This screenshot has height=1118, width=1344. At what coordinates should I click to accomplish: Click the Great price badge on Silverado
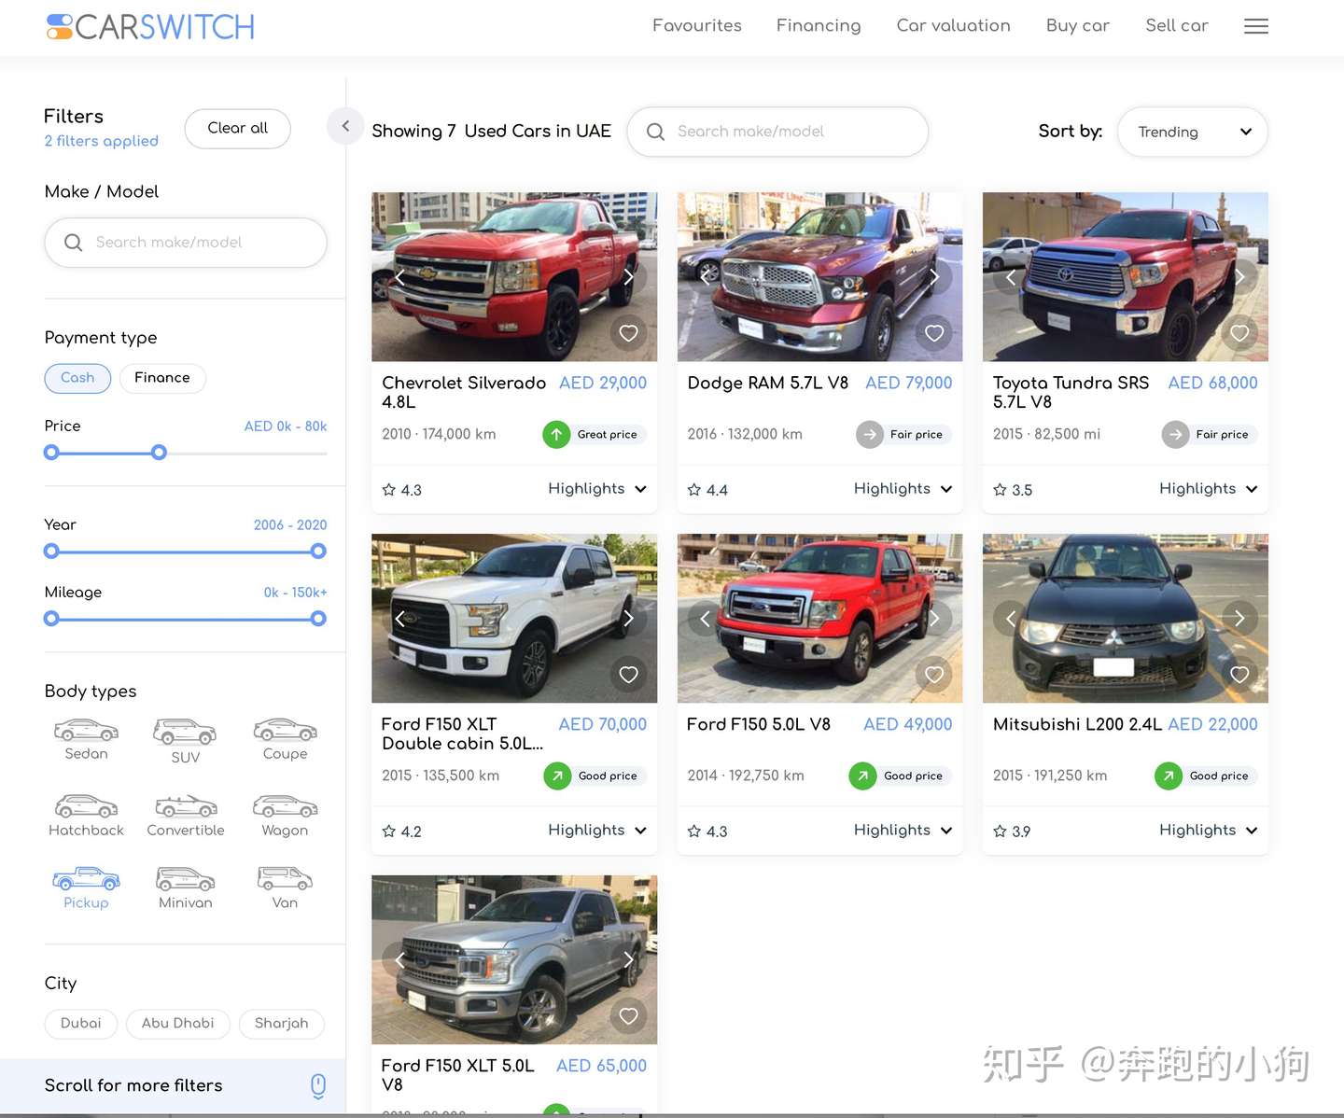click(x=595, y=434)
